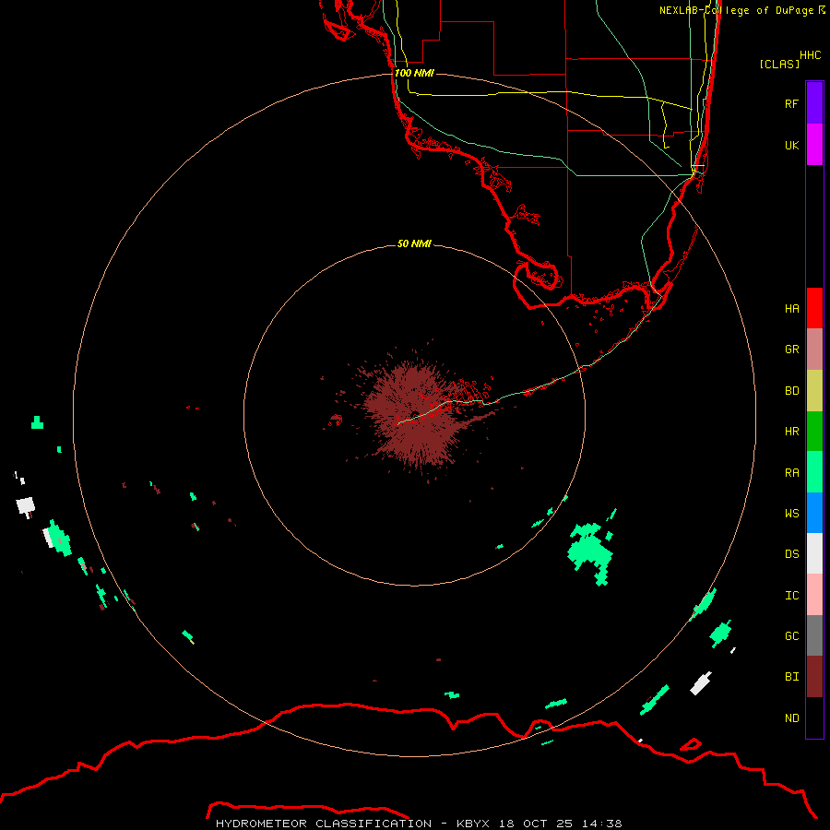The height and width of the screenshot is (830, 830).
Task: Click the RA bright green legend swatch
Action: click(814, 472)
